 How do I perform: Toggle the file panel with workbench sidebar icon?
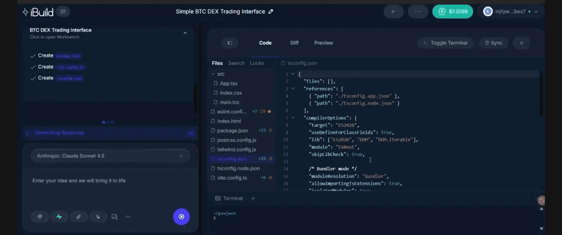tap(230, 43)
